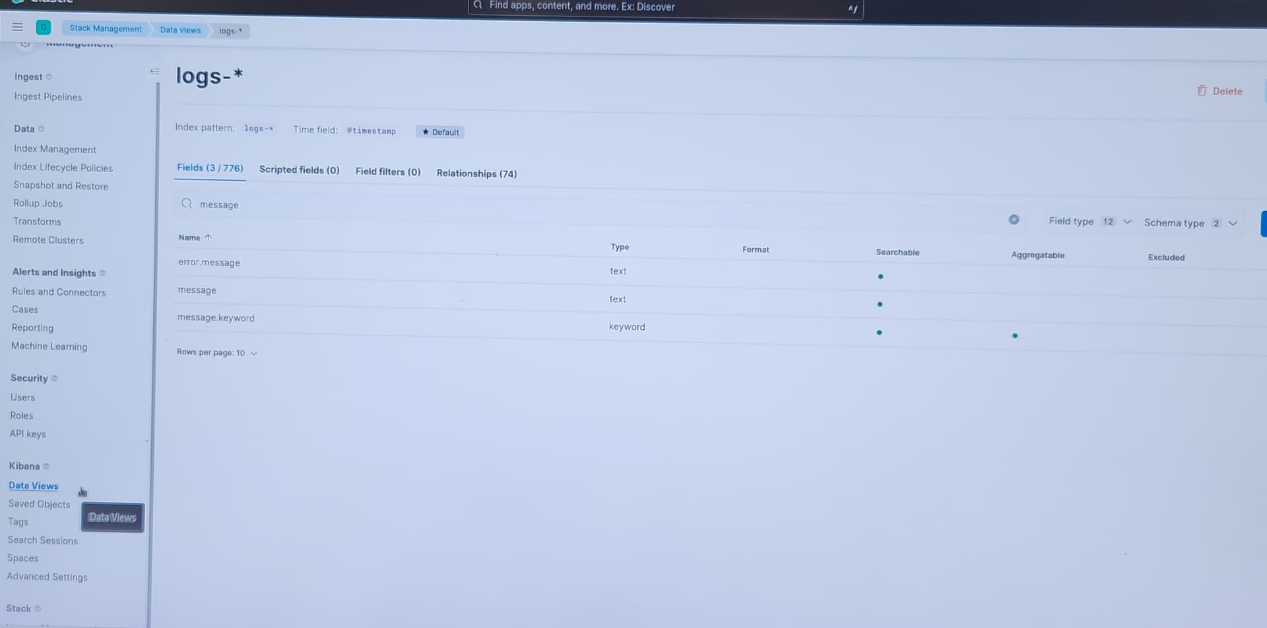Clear the message search field

(1014, 220)
